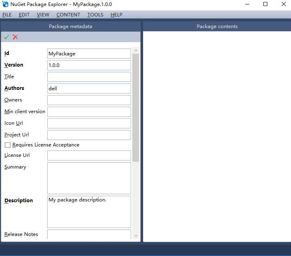Click inside the Summary text area
This screenshot has height=256, width=291.
tap(89, 178)
